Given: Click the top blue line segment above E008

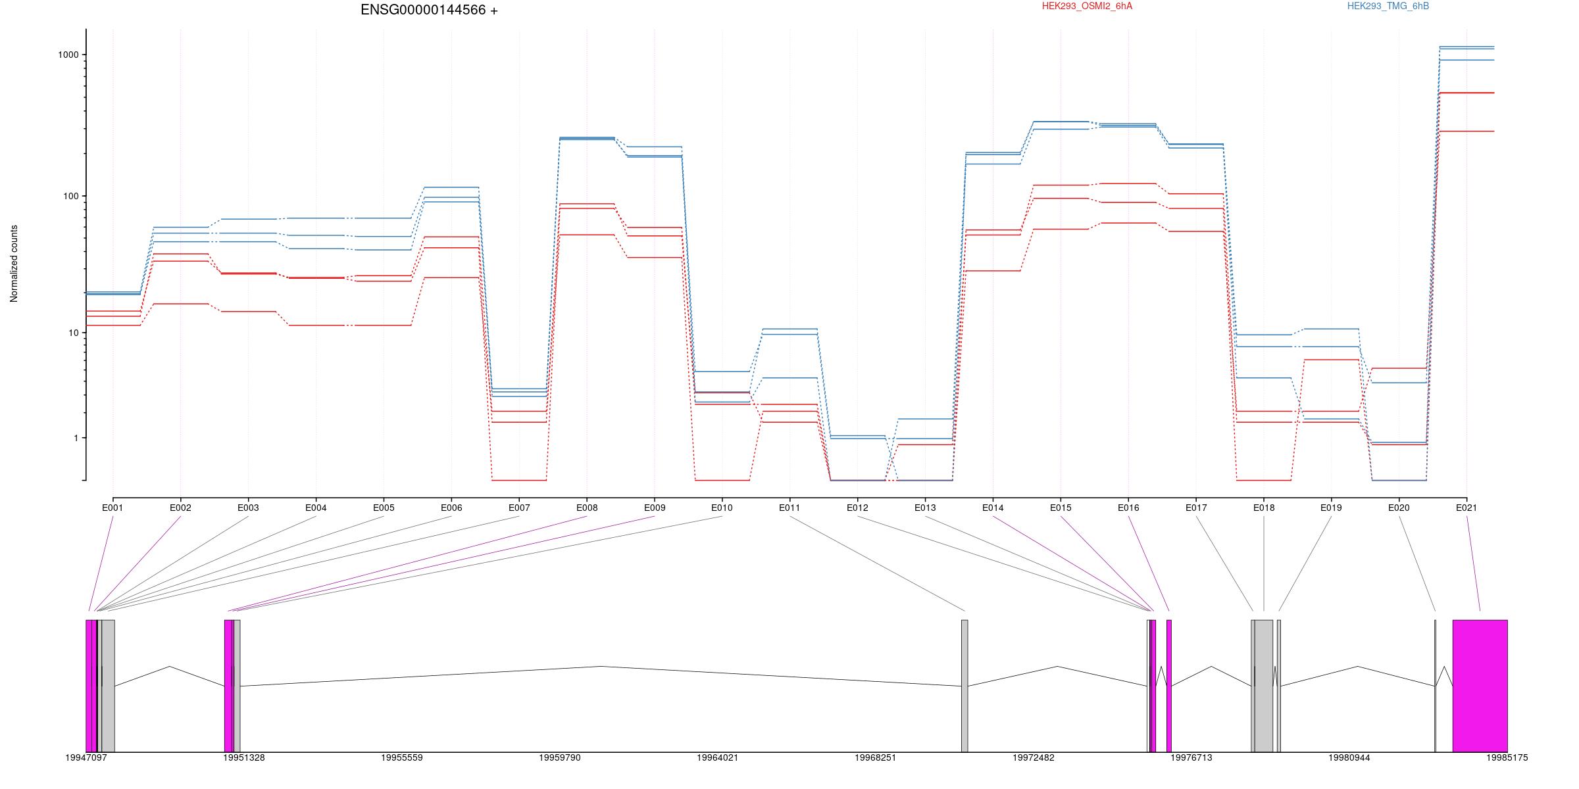Looking at the screenshot, I should [587, 137].
